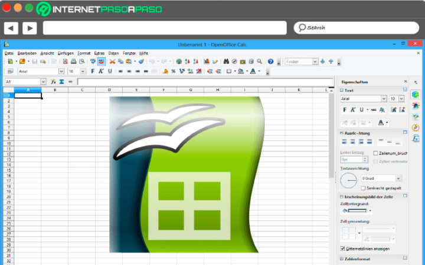Click the Sum sigma icon in formula bar
This screenshot has height=265, width=425.
tap(61, 81)
